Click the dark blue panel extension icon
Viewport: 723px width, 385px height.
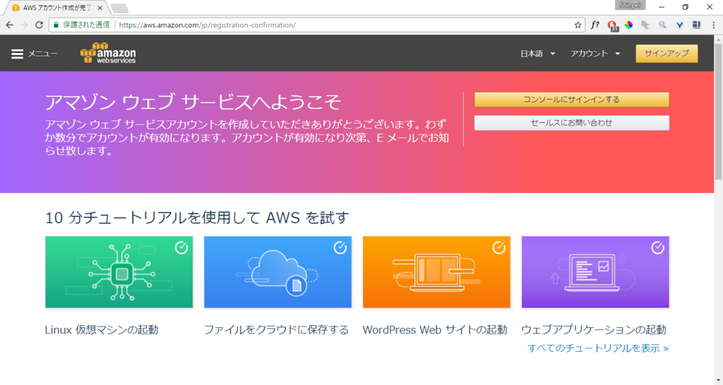pos(697,25)
